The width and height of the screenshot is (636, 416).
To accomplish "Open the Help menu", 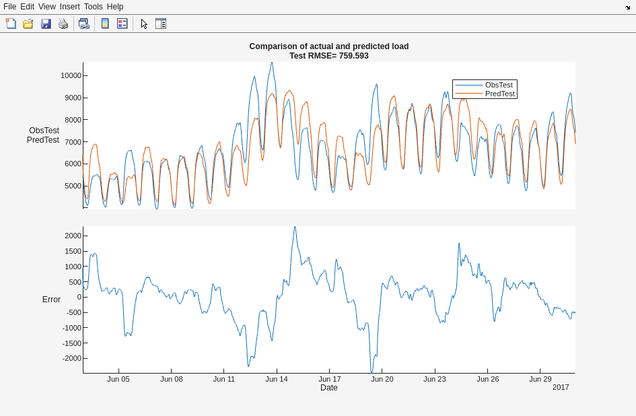I will click(115, 7).
